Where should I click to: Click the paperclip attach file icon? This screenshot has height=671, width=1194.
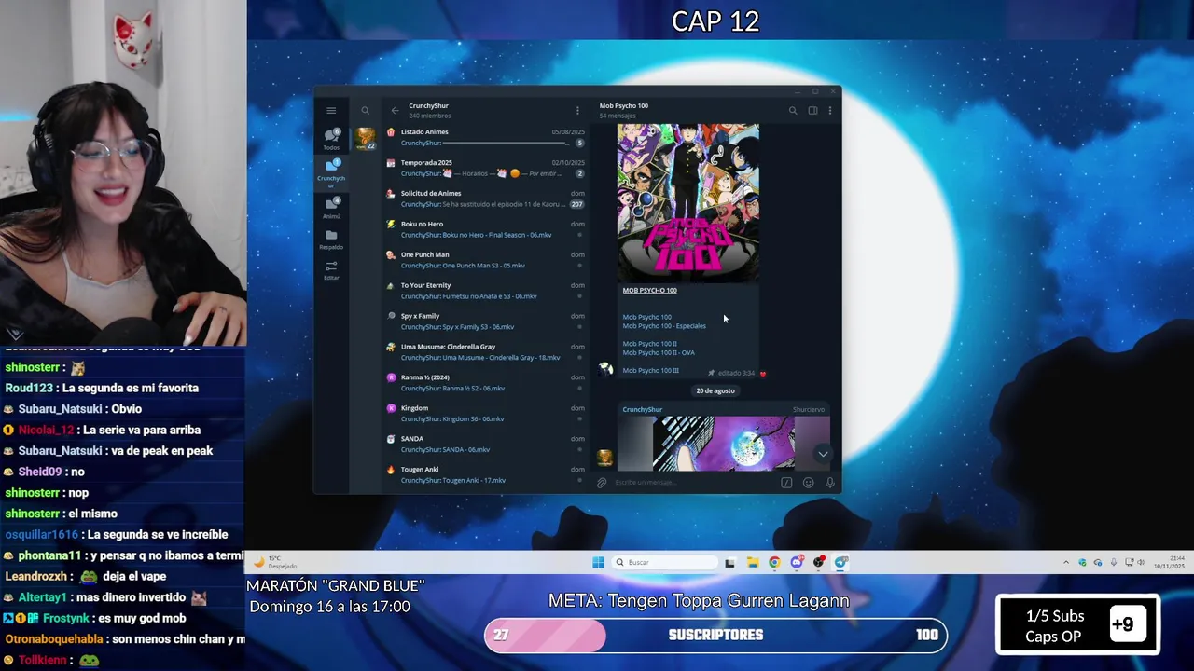pyautogui.click(x=602, y=483)
